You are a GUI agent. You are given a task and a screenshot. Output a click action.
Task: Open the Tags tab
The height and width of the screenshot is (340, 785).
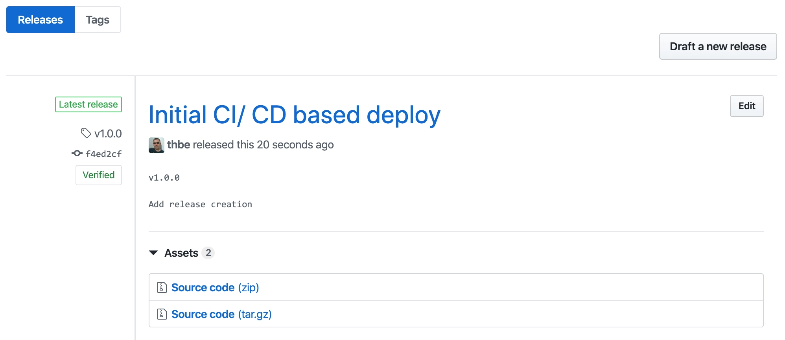point(98,20)
